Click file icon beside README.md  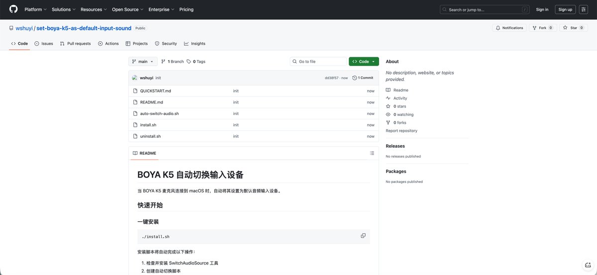135,102
